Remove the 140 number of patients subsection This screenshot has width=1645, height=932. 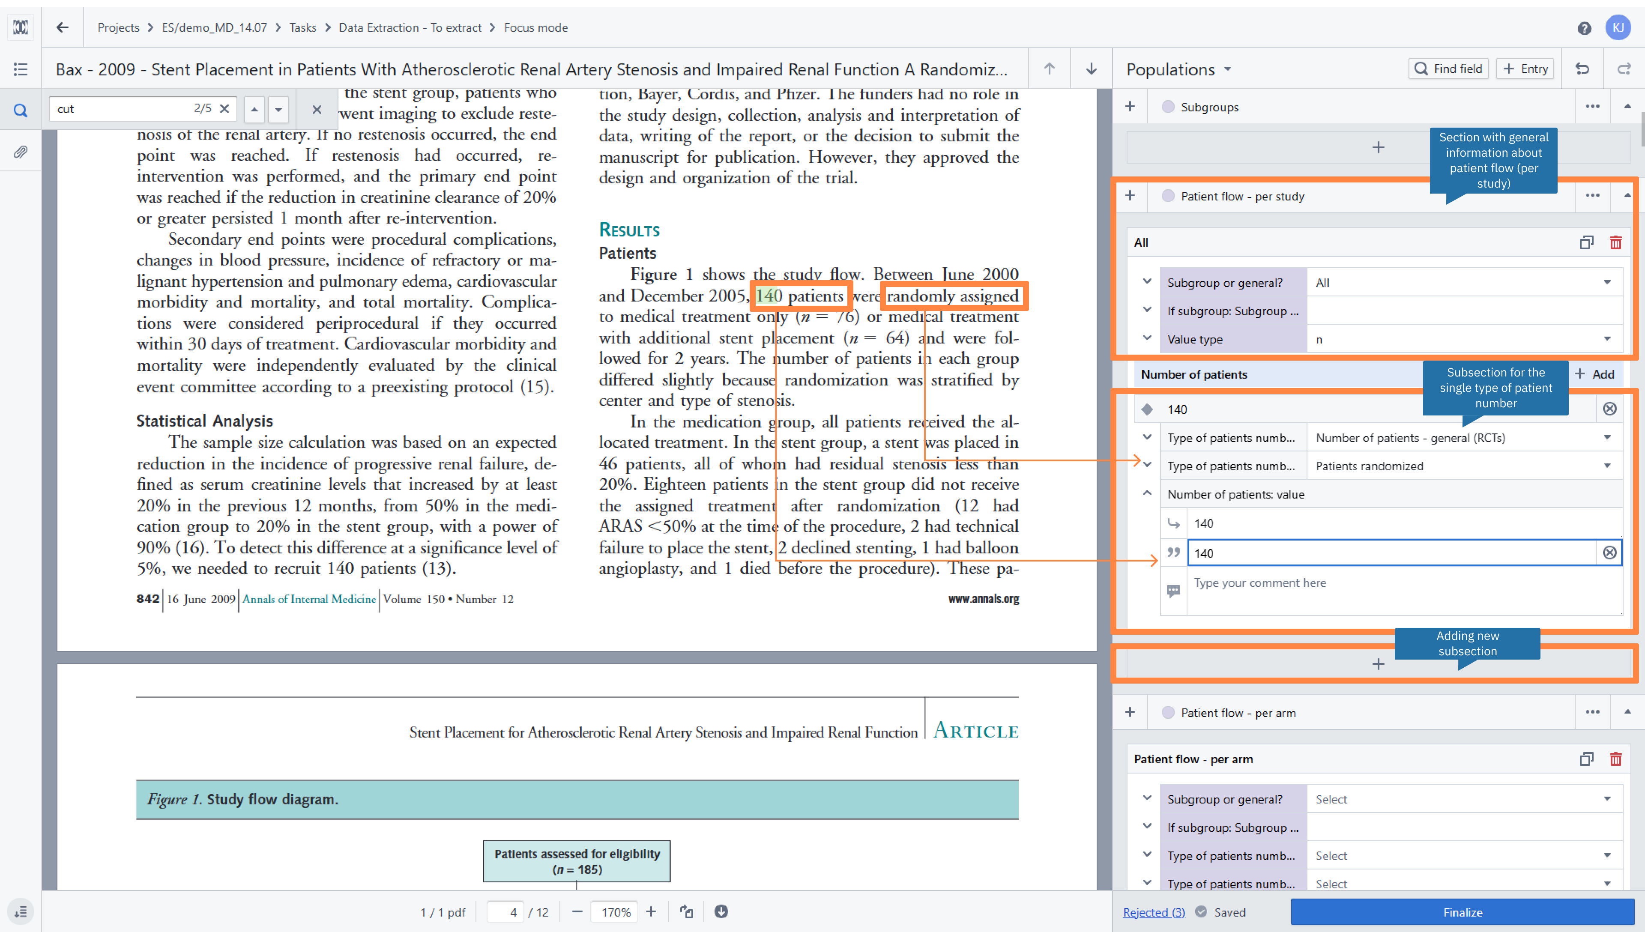tap(1610, 409)
